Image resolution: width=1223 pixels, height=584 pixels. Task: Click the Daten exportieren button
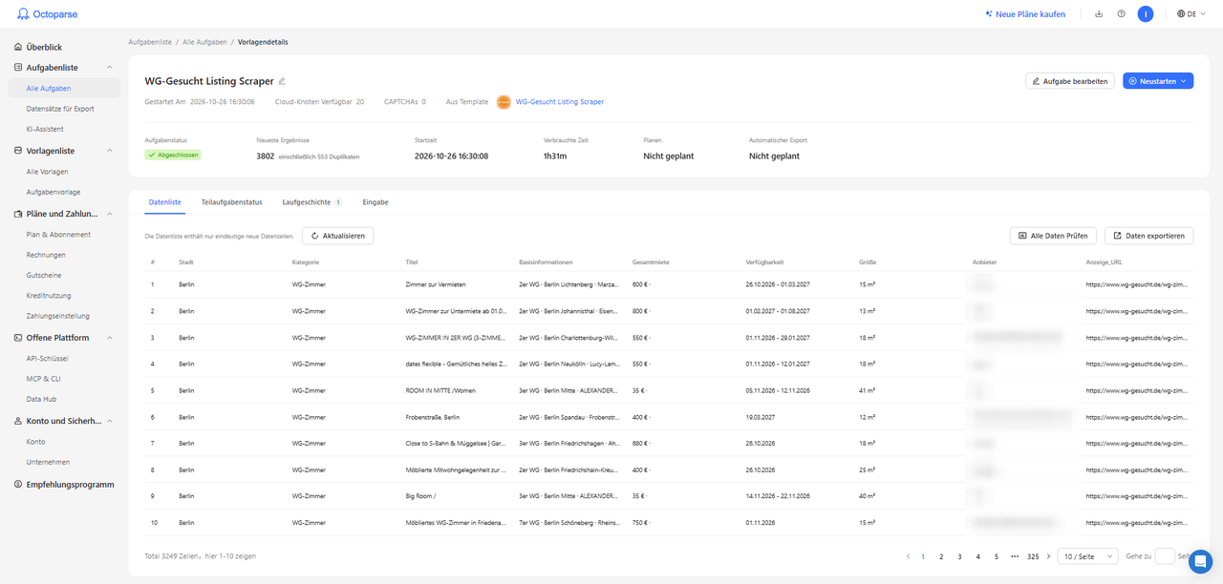click(x=1148, y=235)
